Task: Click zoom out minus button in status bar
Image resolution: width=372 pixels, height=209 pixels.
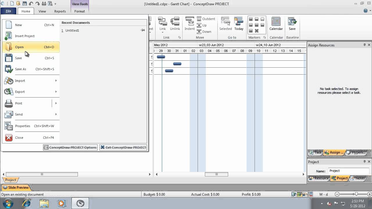Action: 337,194
